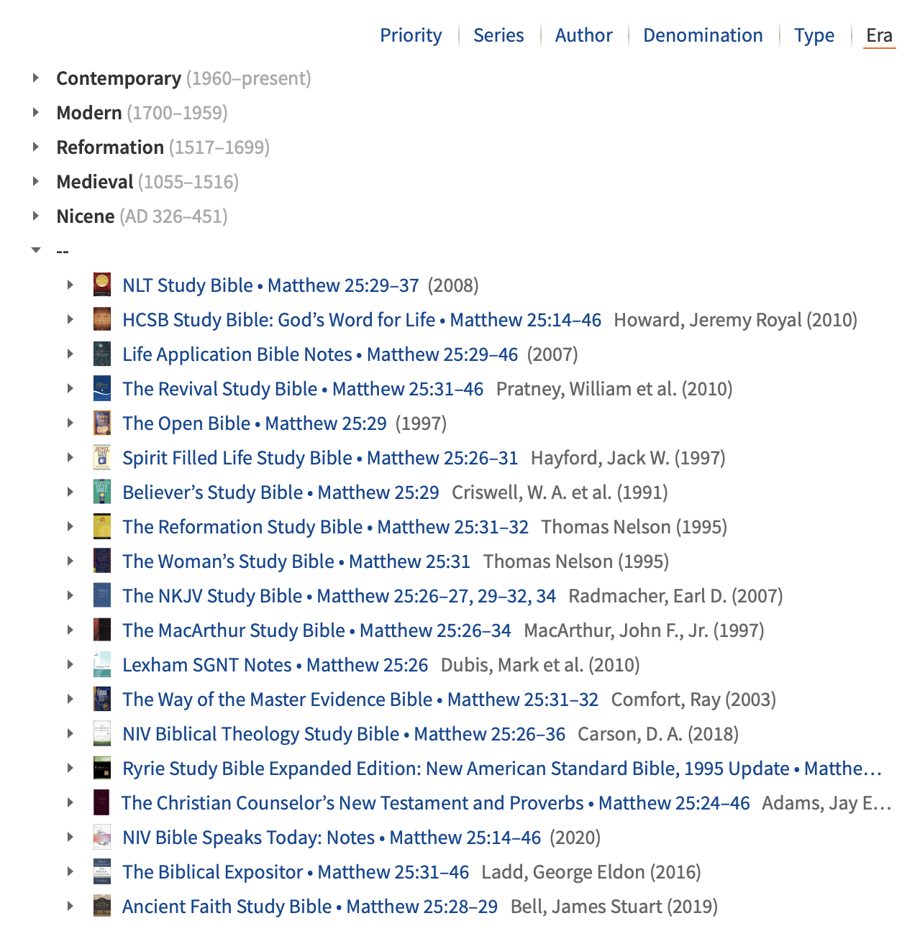Image resolution: width=902 pixels, height=926 pixels.
Task: Click The NKJV Study Bible cover icon
Action: (102, 595)
